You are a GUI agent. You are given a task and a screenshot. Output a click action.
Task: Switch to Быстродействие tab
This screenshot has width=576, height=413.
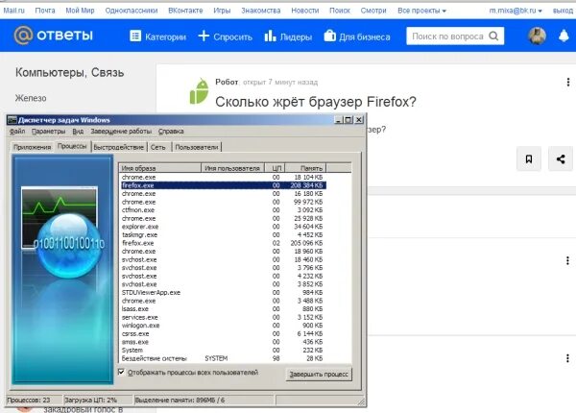pyautogui.click(x=119, y=147)
